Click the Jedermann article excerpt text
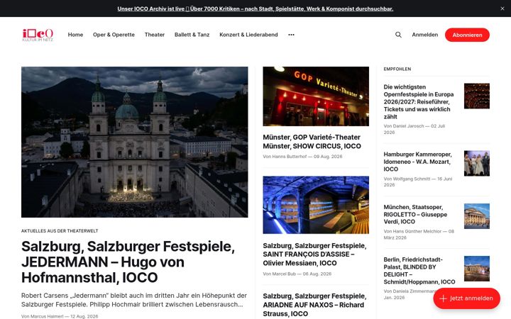 [x=134, y=300]
